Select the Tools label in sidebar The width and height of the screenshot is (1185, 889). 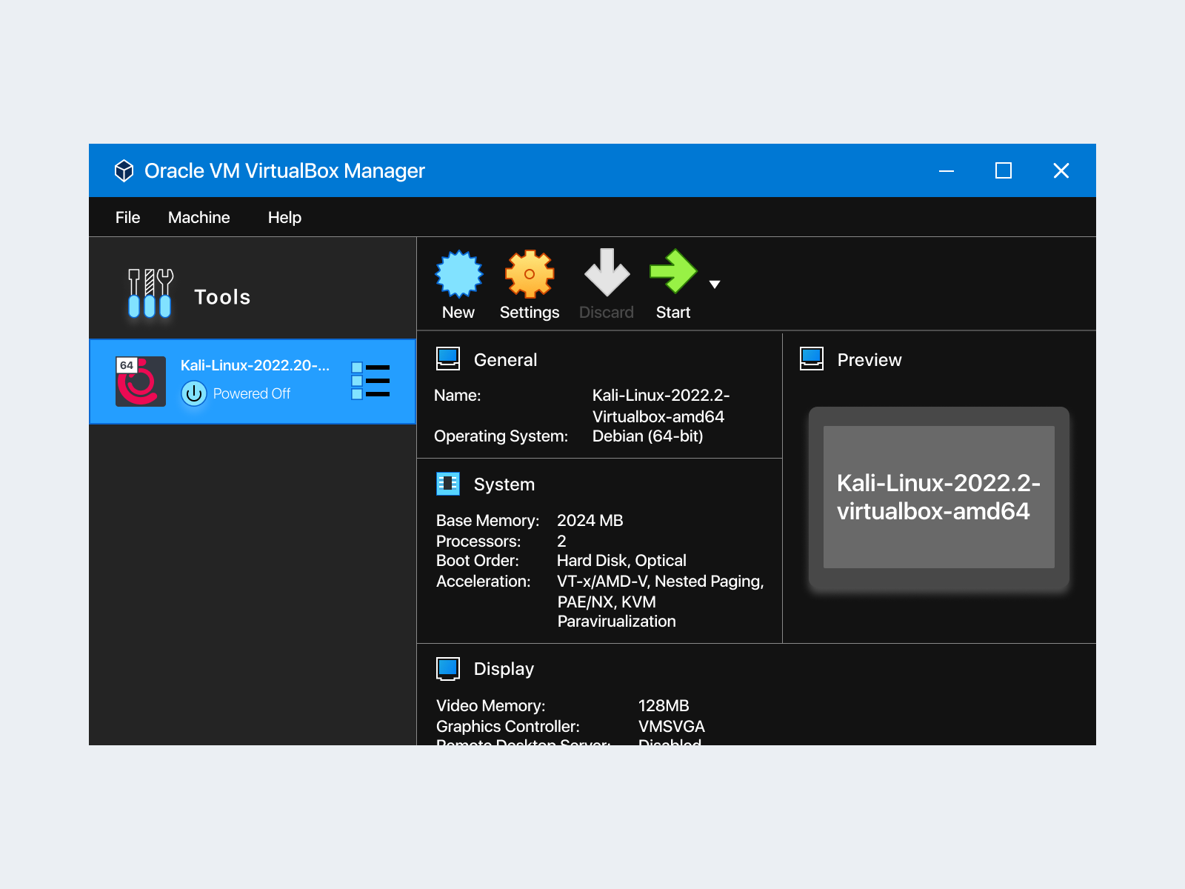(x=222, y=297)
